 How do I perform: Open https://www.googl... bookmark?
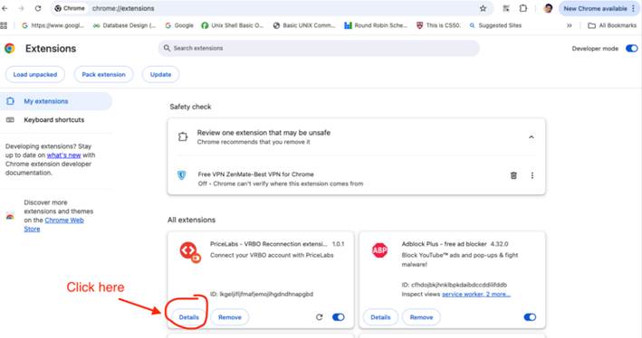click(x=53, y=25)
